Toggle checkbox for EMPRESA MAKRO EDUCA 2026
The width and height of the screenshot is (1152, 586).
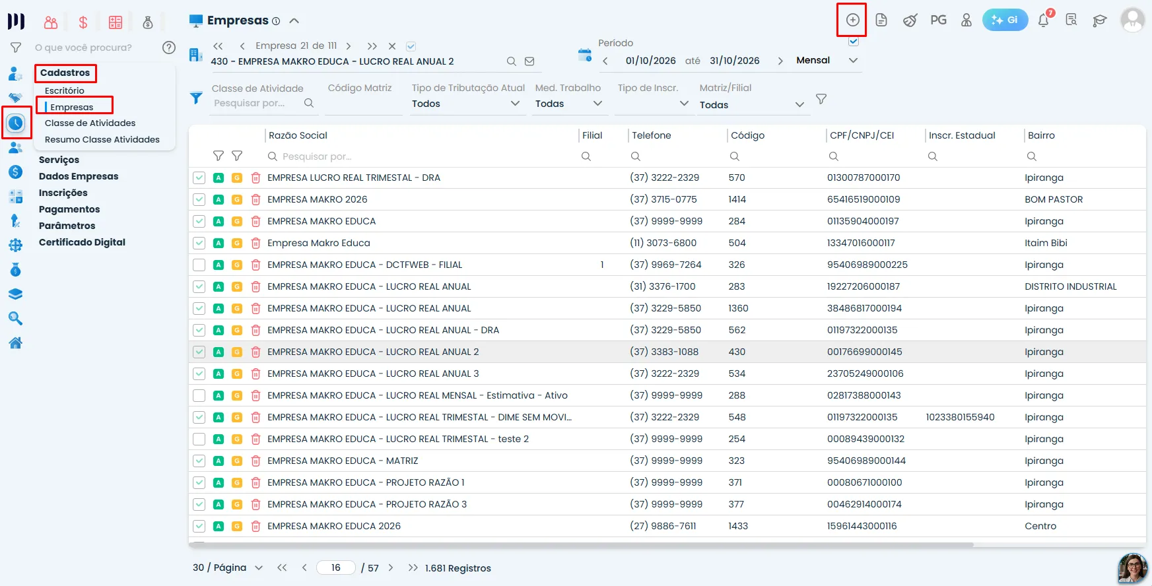199,526
